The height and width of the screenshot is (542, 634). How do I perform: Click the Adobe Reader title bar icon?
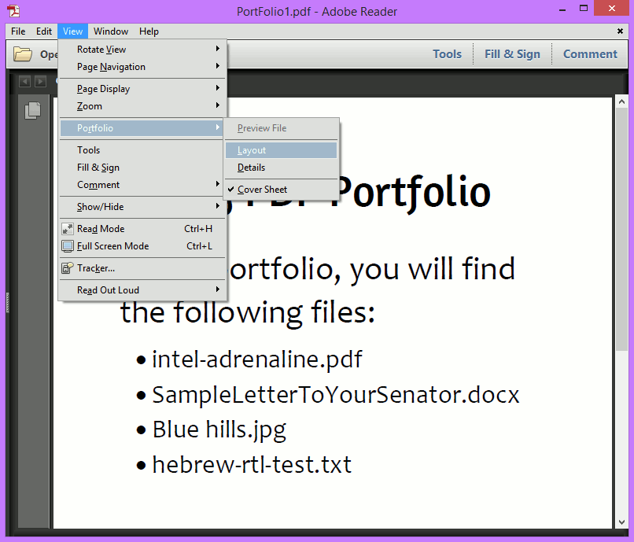(x=13, y=11)
